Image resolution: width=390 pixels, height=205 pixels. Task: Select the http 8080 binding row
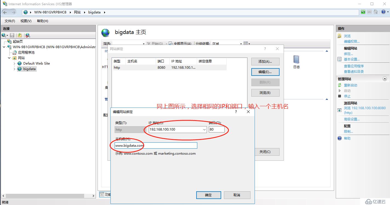[x=170, y=67]
